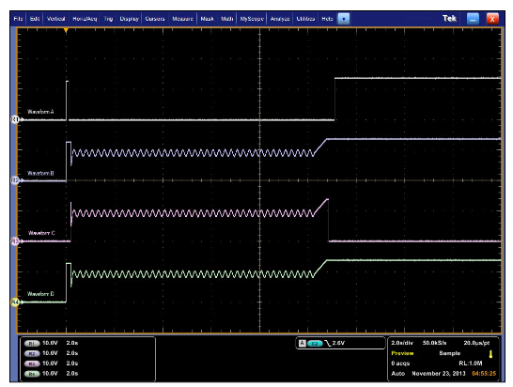Open the Trig menu
Screen dimensions: 513x387
click(x=108, y=19)
